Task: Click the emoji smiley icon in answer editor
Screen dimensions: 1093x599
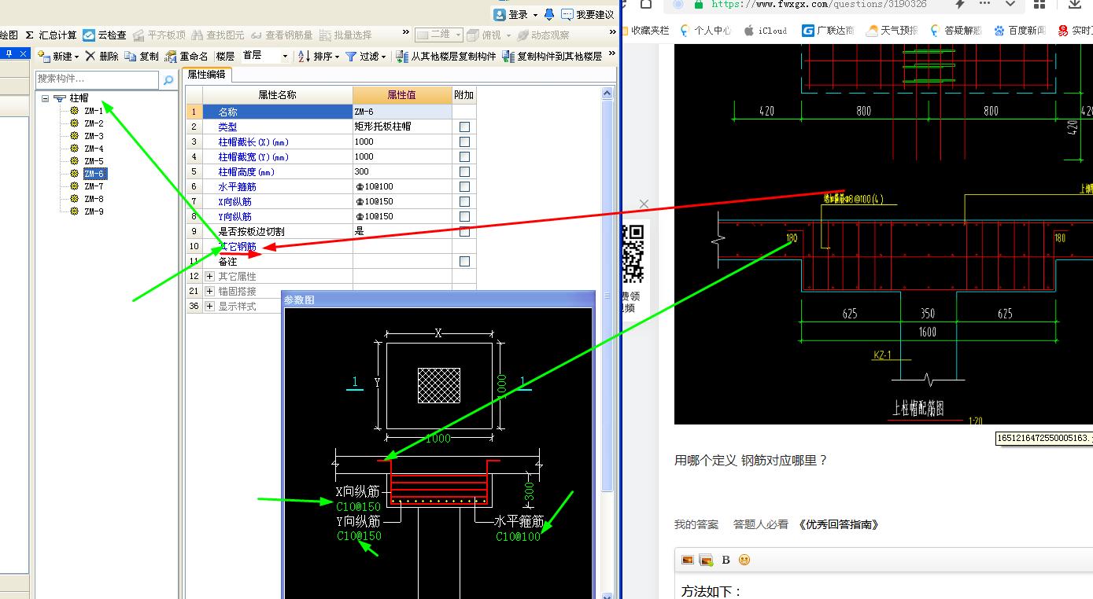Action: (744, 560)
